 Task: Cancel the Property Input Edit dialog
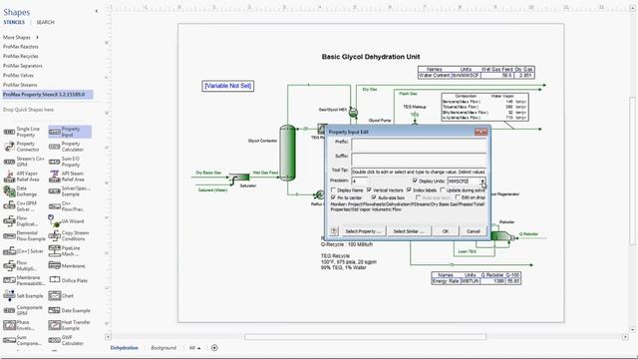click(474, 231)
